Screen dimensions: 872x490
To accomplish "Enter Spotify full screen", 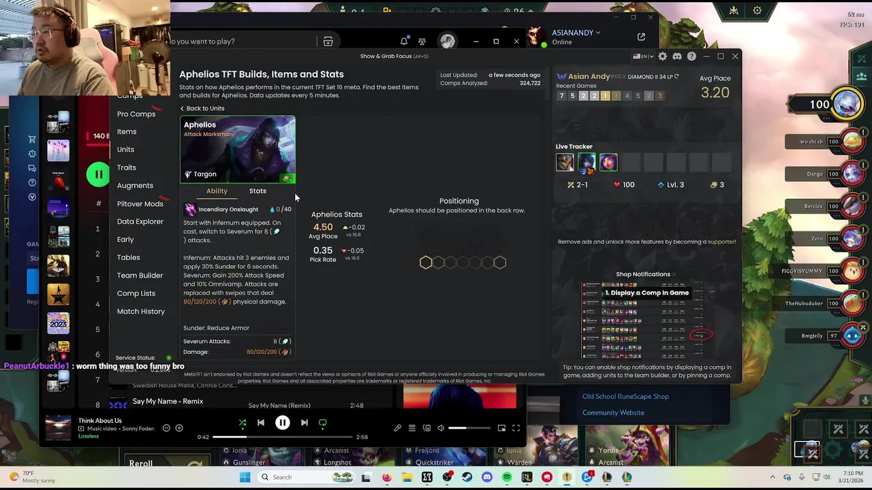I will 516,428.
